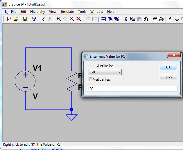183x150 pixels.
Task: Click the dialog title bar icon
Action: [86, 57]
